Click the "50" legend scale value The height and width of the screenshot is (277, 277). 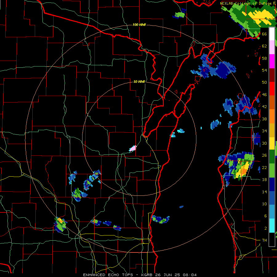264,82
